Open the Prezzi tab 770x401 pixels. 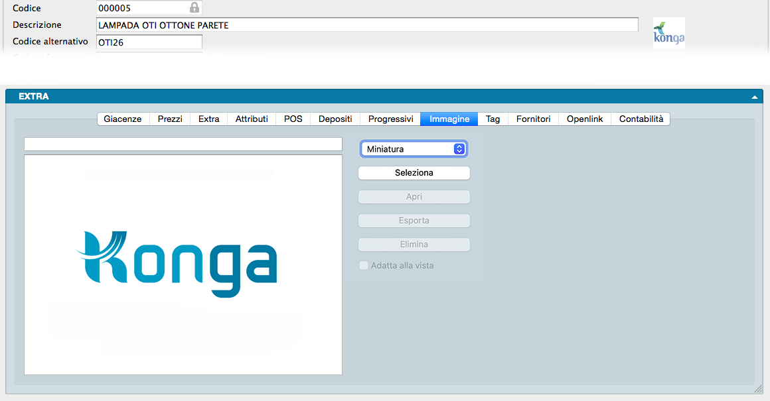[x=170, y=119]
